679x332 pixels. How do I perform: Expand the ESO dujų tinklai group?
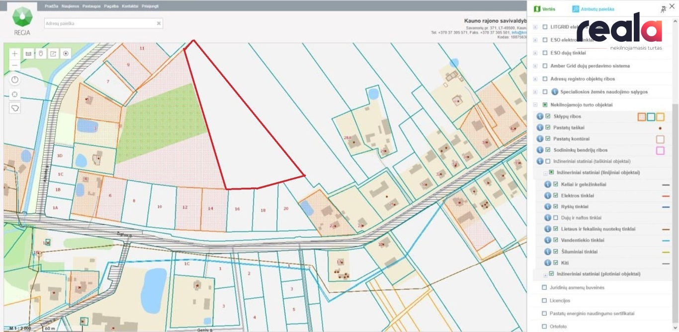click(x=535, y=53)
